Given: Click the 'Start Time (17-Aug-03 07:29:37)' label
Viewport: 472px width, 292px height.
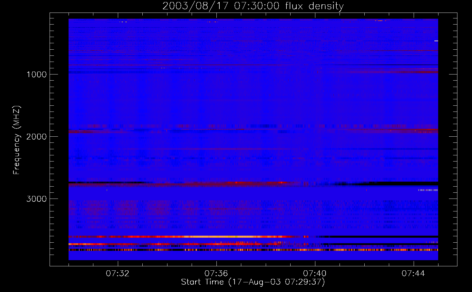Looking at the screenshot, I should (253, 282).
